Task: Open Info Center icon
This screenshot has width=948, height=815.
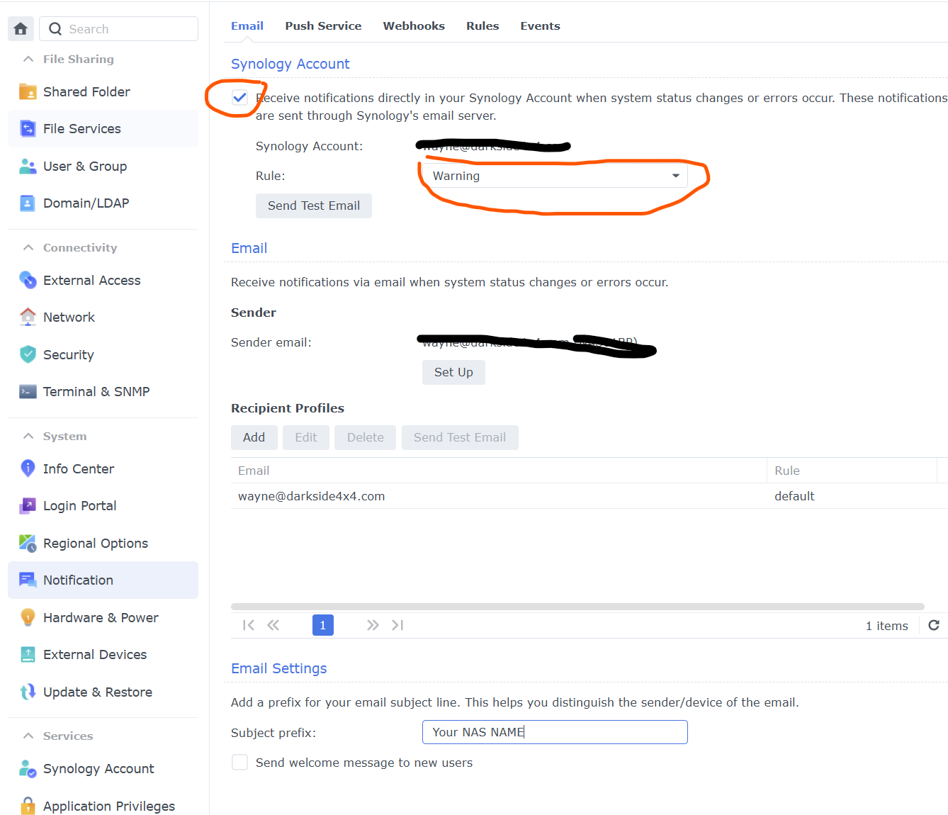Action: 28,468
